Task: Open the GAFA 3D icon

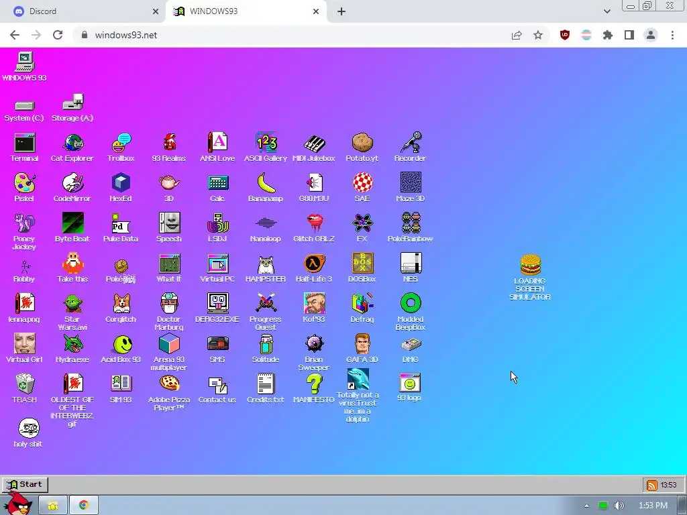Action: [362, 349]
